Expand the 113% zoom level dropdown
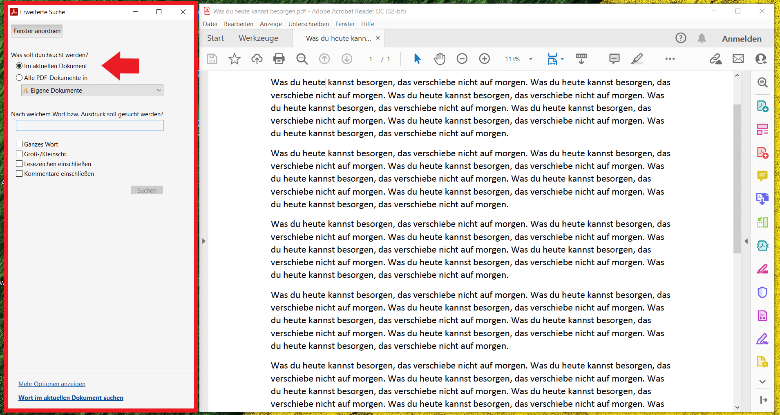Screen dimensions: 780x415 pos(531,59)
